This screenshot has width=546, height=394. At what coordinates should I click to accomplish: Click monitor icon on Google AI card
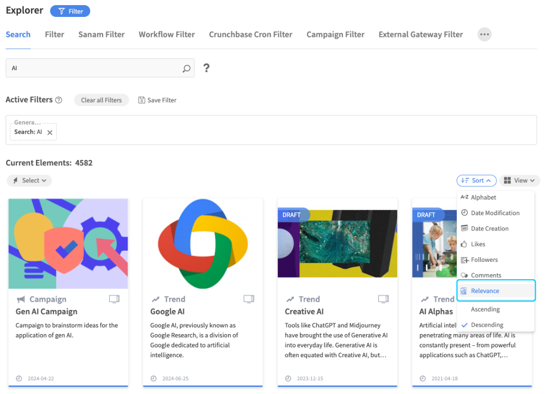pyautogui.click(x=249, y=299)
